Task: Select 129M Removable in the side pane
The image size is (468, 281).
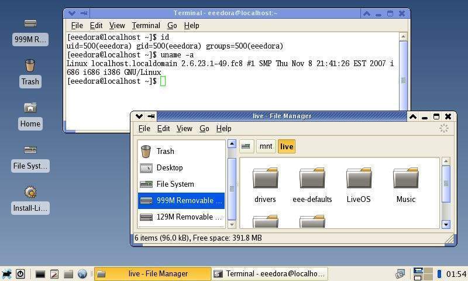Action: click(181, 217)
